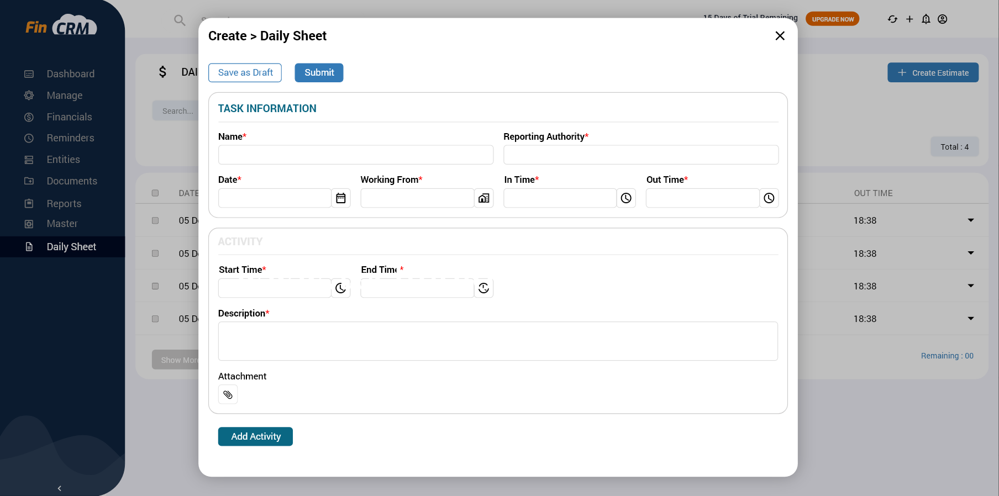Focus the Date input field

(275, 198)
